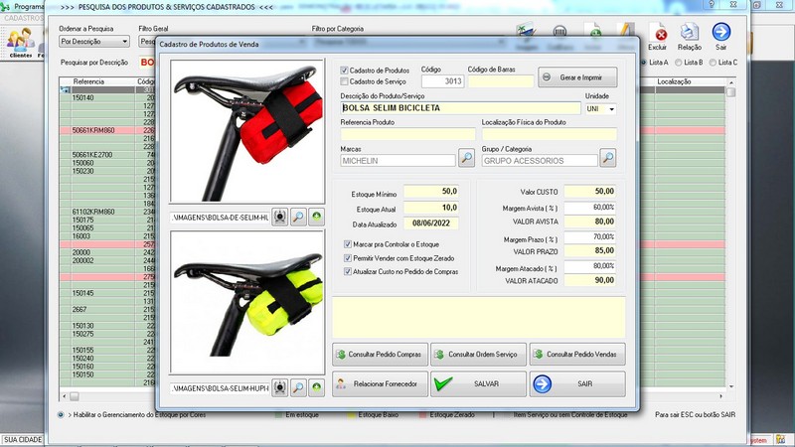Click the Descrição do Produto/Serviço field

coord(460,108)
